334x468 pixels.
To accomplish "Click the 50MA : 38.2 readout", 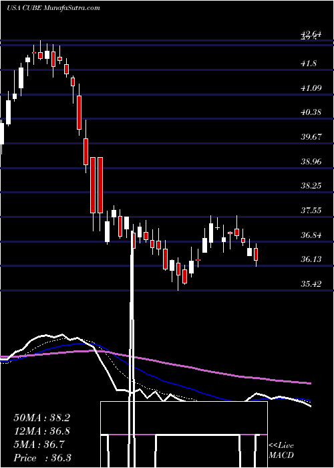I will click(x=41, y=418).
